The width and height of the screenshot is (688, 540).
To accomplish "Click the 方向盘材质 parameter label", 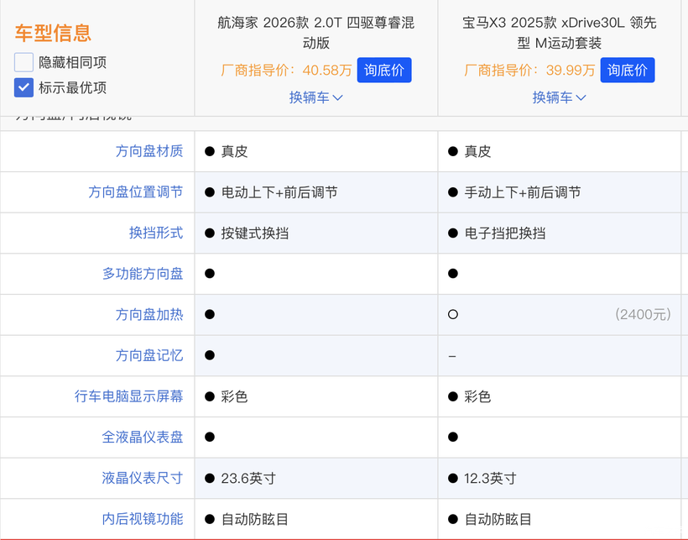I will point(149,151).
